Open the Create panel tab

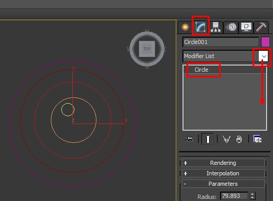tap(185, 27)
